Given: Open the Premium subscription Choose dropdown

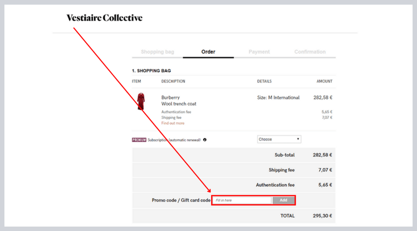Looking at the screenshot, I should (x=279, y=139).
